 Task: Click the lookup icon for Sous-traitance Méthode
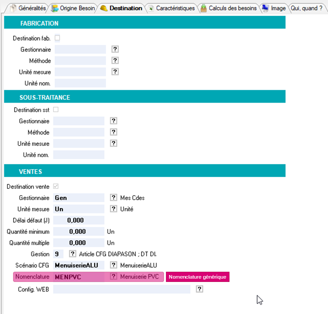pyautogui.click(x=113, y=132)
